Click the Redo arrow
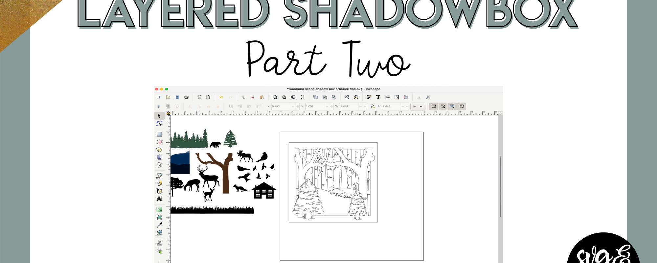Screen dimensions: 657x263 [231, 97]
